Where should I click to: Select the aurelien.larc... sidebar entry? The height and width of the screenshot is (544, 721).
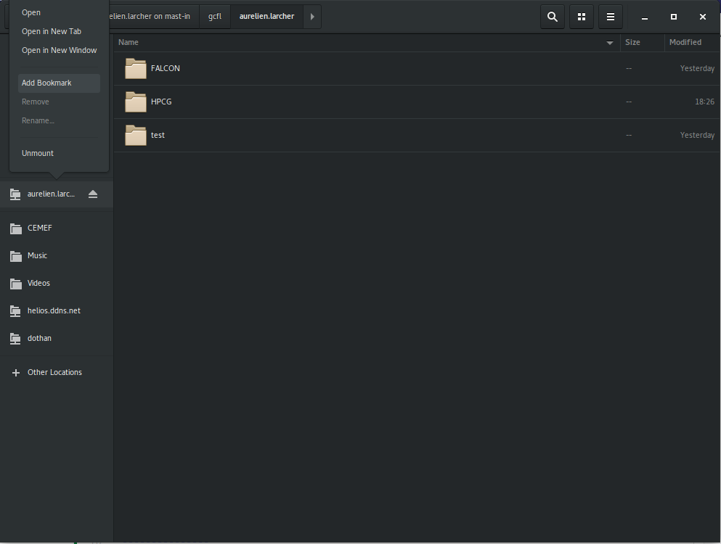[x=57, y=194]
